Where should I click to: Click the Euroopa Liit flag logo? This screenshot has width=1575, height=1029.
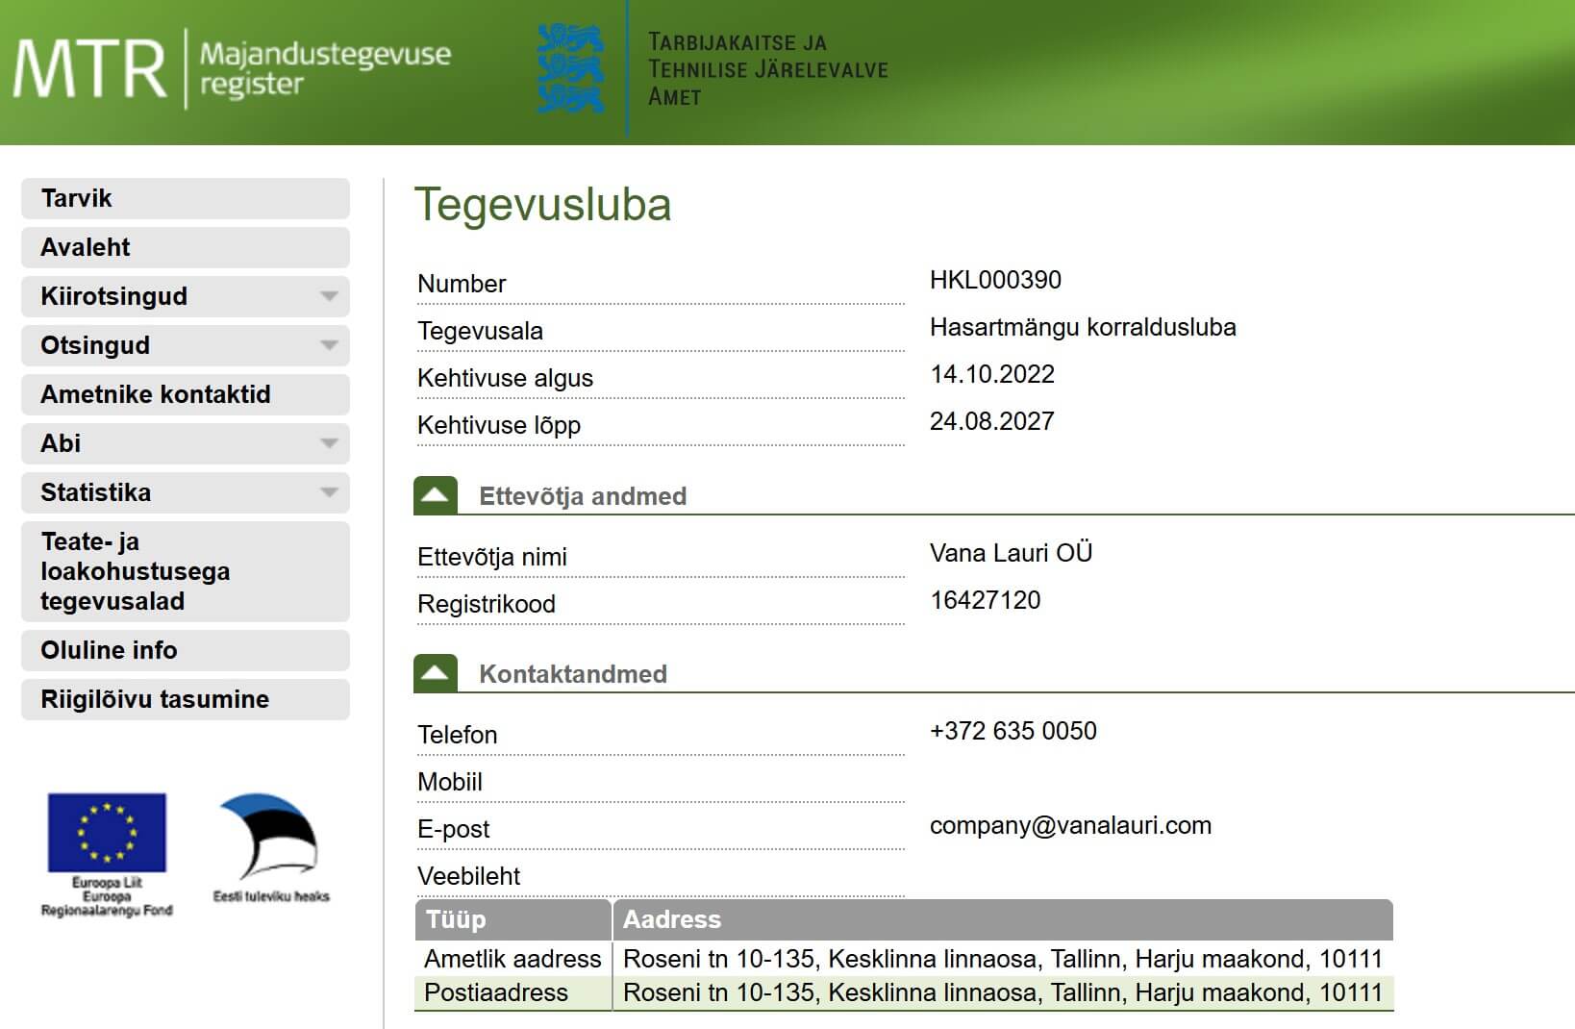click(107, 854)
